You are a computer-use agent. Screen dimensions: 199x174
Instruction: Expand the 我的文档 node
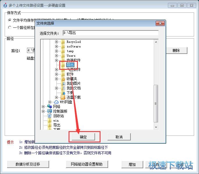56,88
